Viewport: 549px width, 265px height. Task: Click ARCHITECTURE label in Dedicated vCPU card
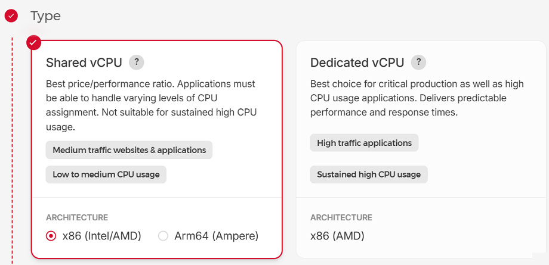pyautogui.click(x=341, y=217)
